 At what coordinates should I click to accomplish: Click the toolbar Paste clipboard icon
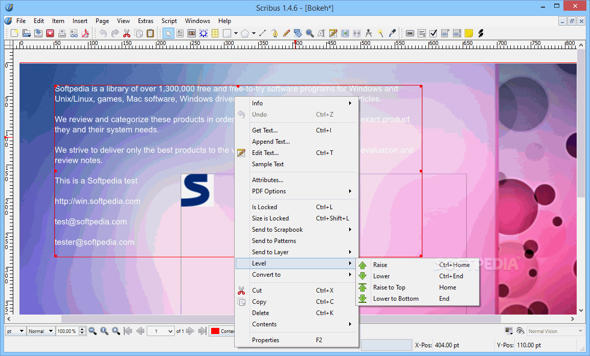coord(150,33)
